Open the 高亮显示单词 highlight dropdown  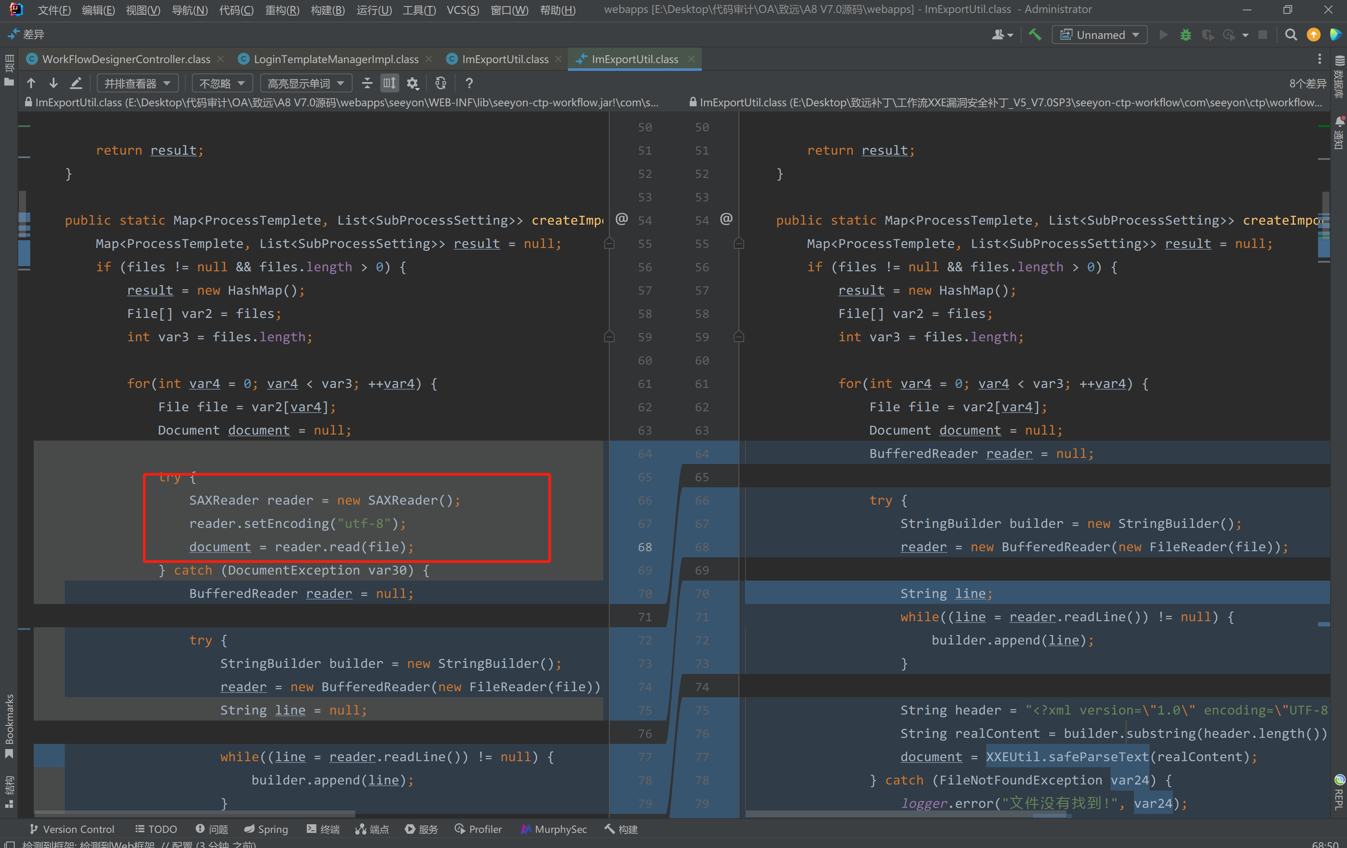click(306, 83)
